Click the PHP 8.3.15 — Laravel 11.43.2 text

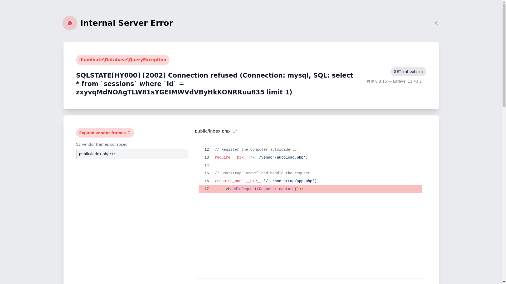394,81
